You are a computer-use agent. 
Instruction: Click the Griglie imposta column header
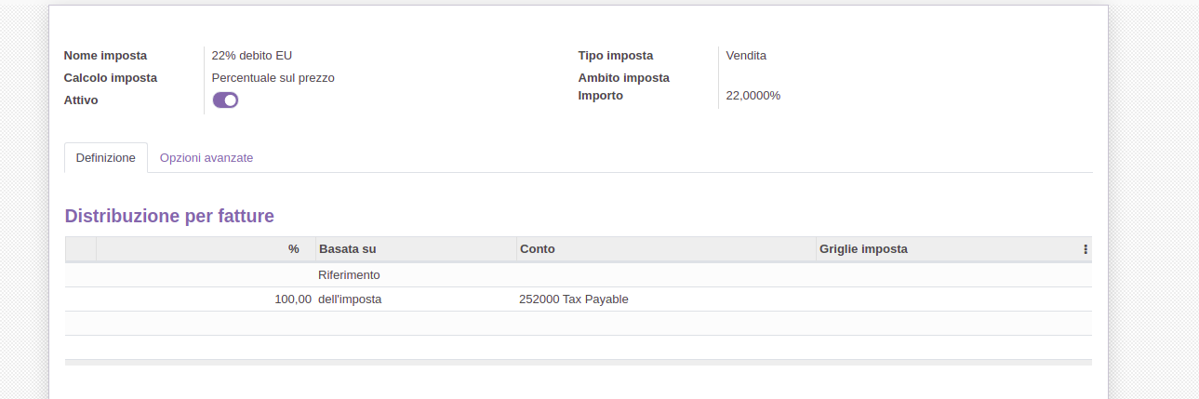pyautogui.click(x=947, y=249)
